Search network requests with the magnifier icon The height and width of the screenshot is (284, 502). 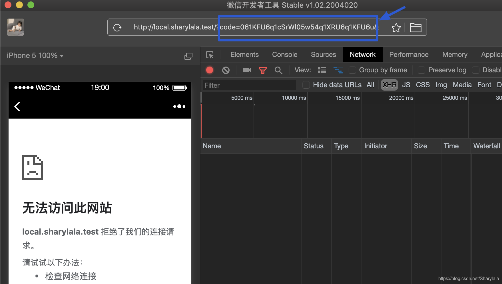[278, 70]
